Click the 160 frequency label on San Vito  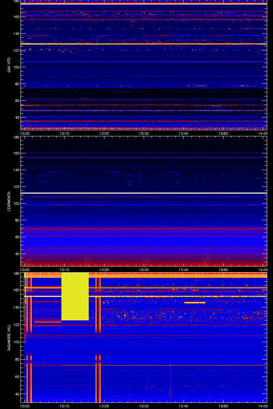pos(16,17)
